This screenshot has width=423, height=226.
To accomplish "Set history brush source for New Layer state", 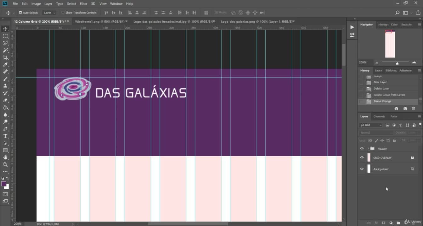I will point(361,82).
